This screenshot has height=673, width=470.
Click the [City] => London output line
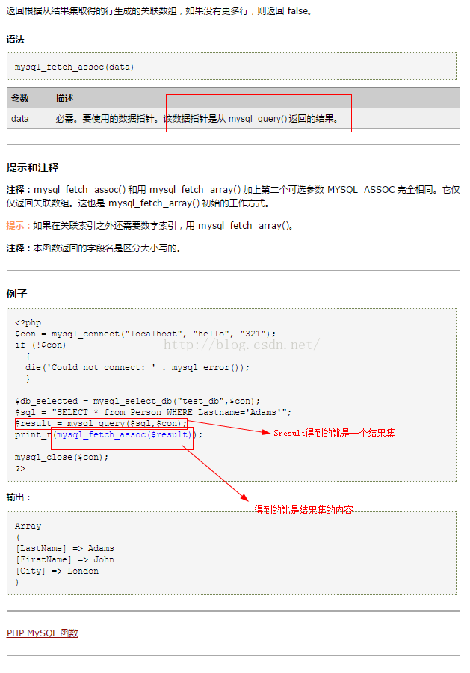click(57, 571)
